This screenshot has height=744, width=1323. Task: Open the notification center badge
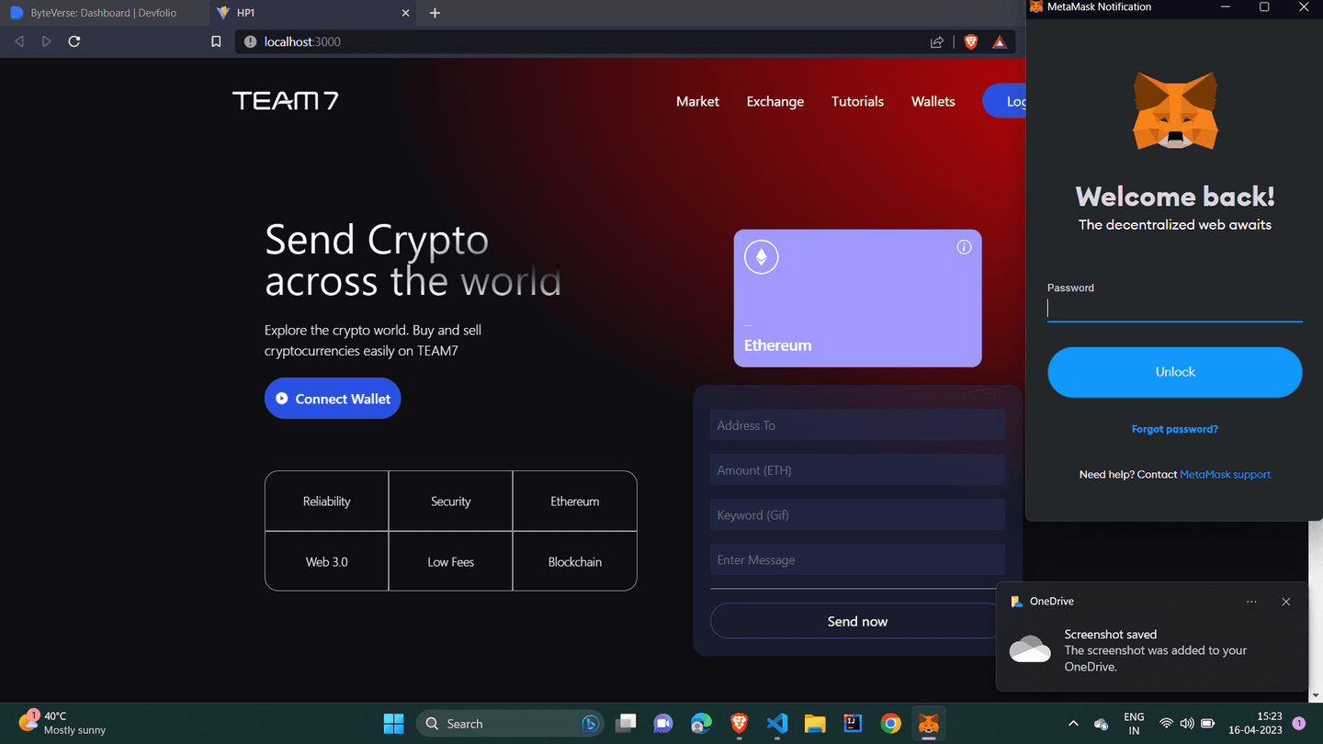1298,724
